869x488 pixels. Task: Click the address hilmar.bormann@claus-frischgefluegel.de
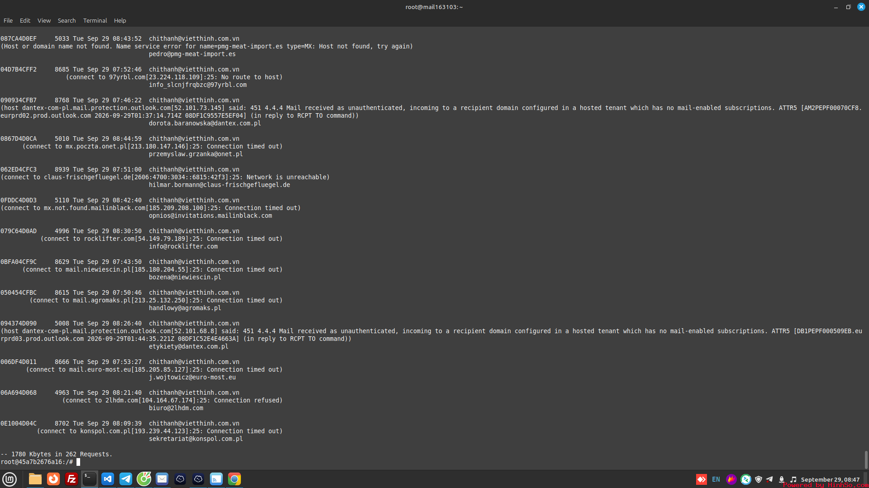pyautogui.click(x=220, y=185)
